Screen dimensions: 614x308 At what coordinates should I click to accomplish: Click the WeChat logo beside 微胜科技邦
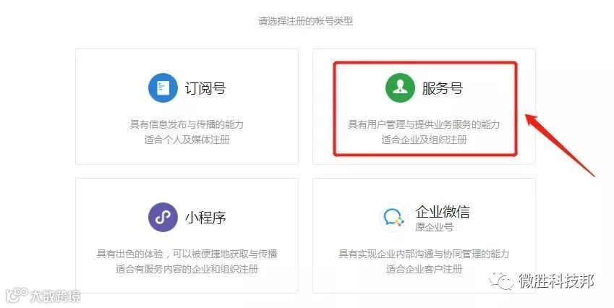pyautogui.click(x=501, y=281)
